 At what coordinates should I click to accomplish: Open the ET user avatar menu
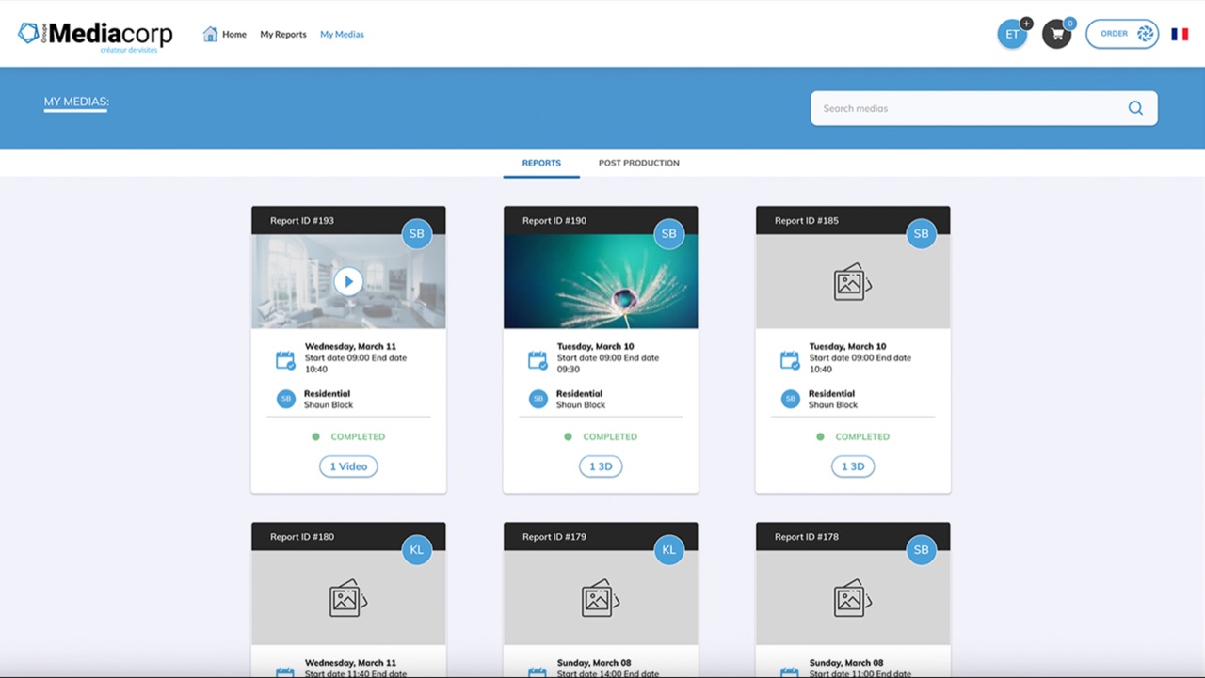pyautogui.click(x=1012, y=35)
